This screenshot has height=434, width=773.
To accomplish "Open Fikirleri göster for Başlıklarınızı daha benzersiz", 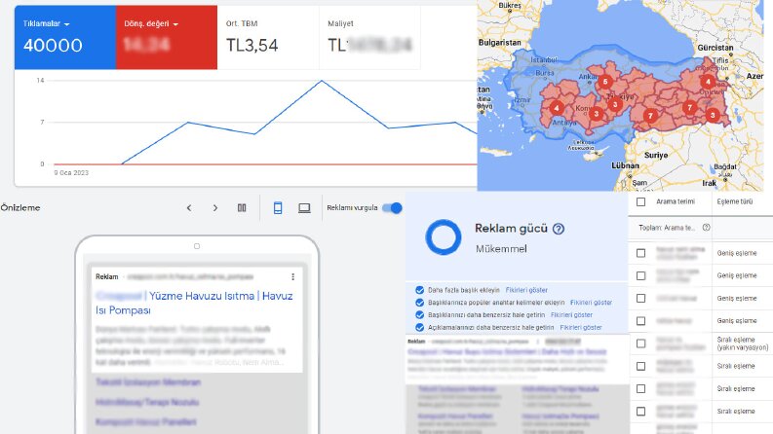I will tap(572, 315).
